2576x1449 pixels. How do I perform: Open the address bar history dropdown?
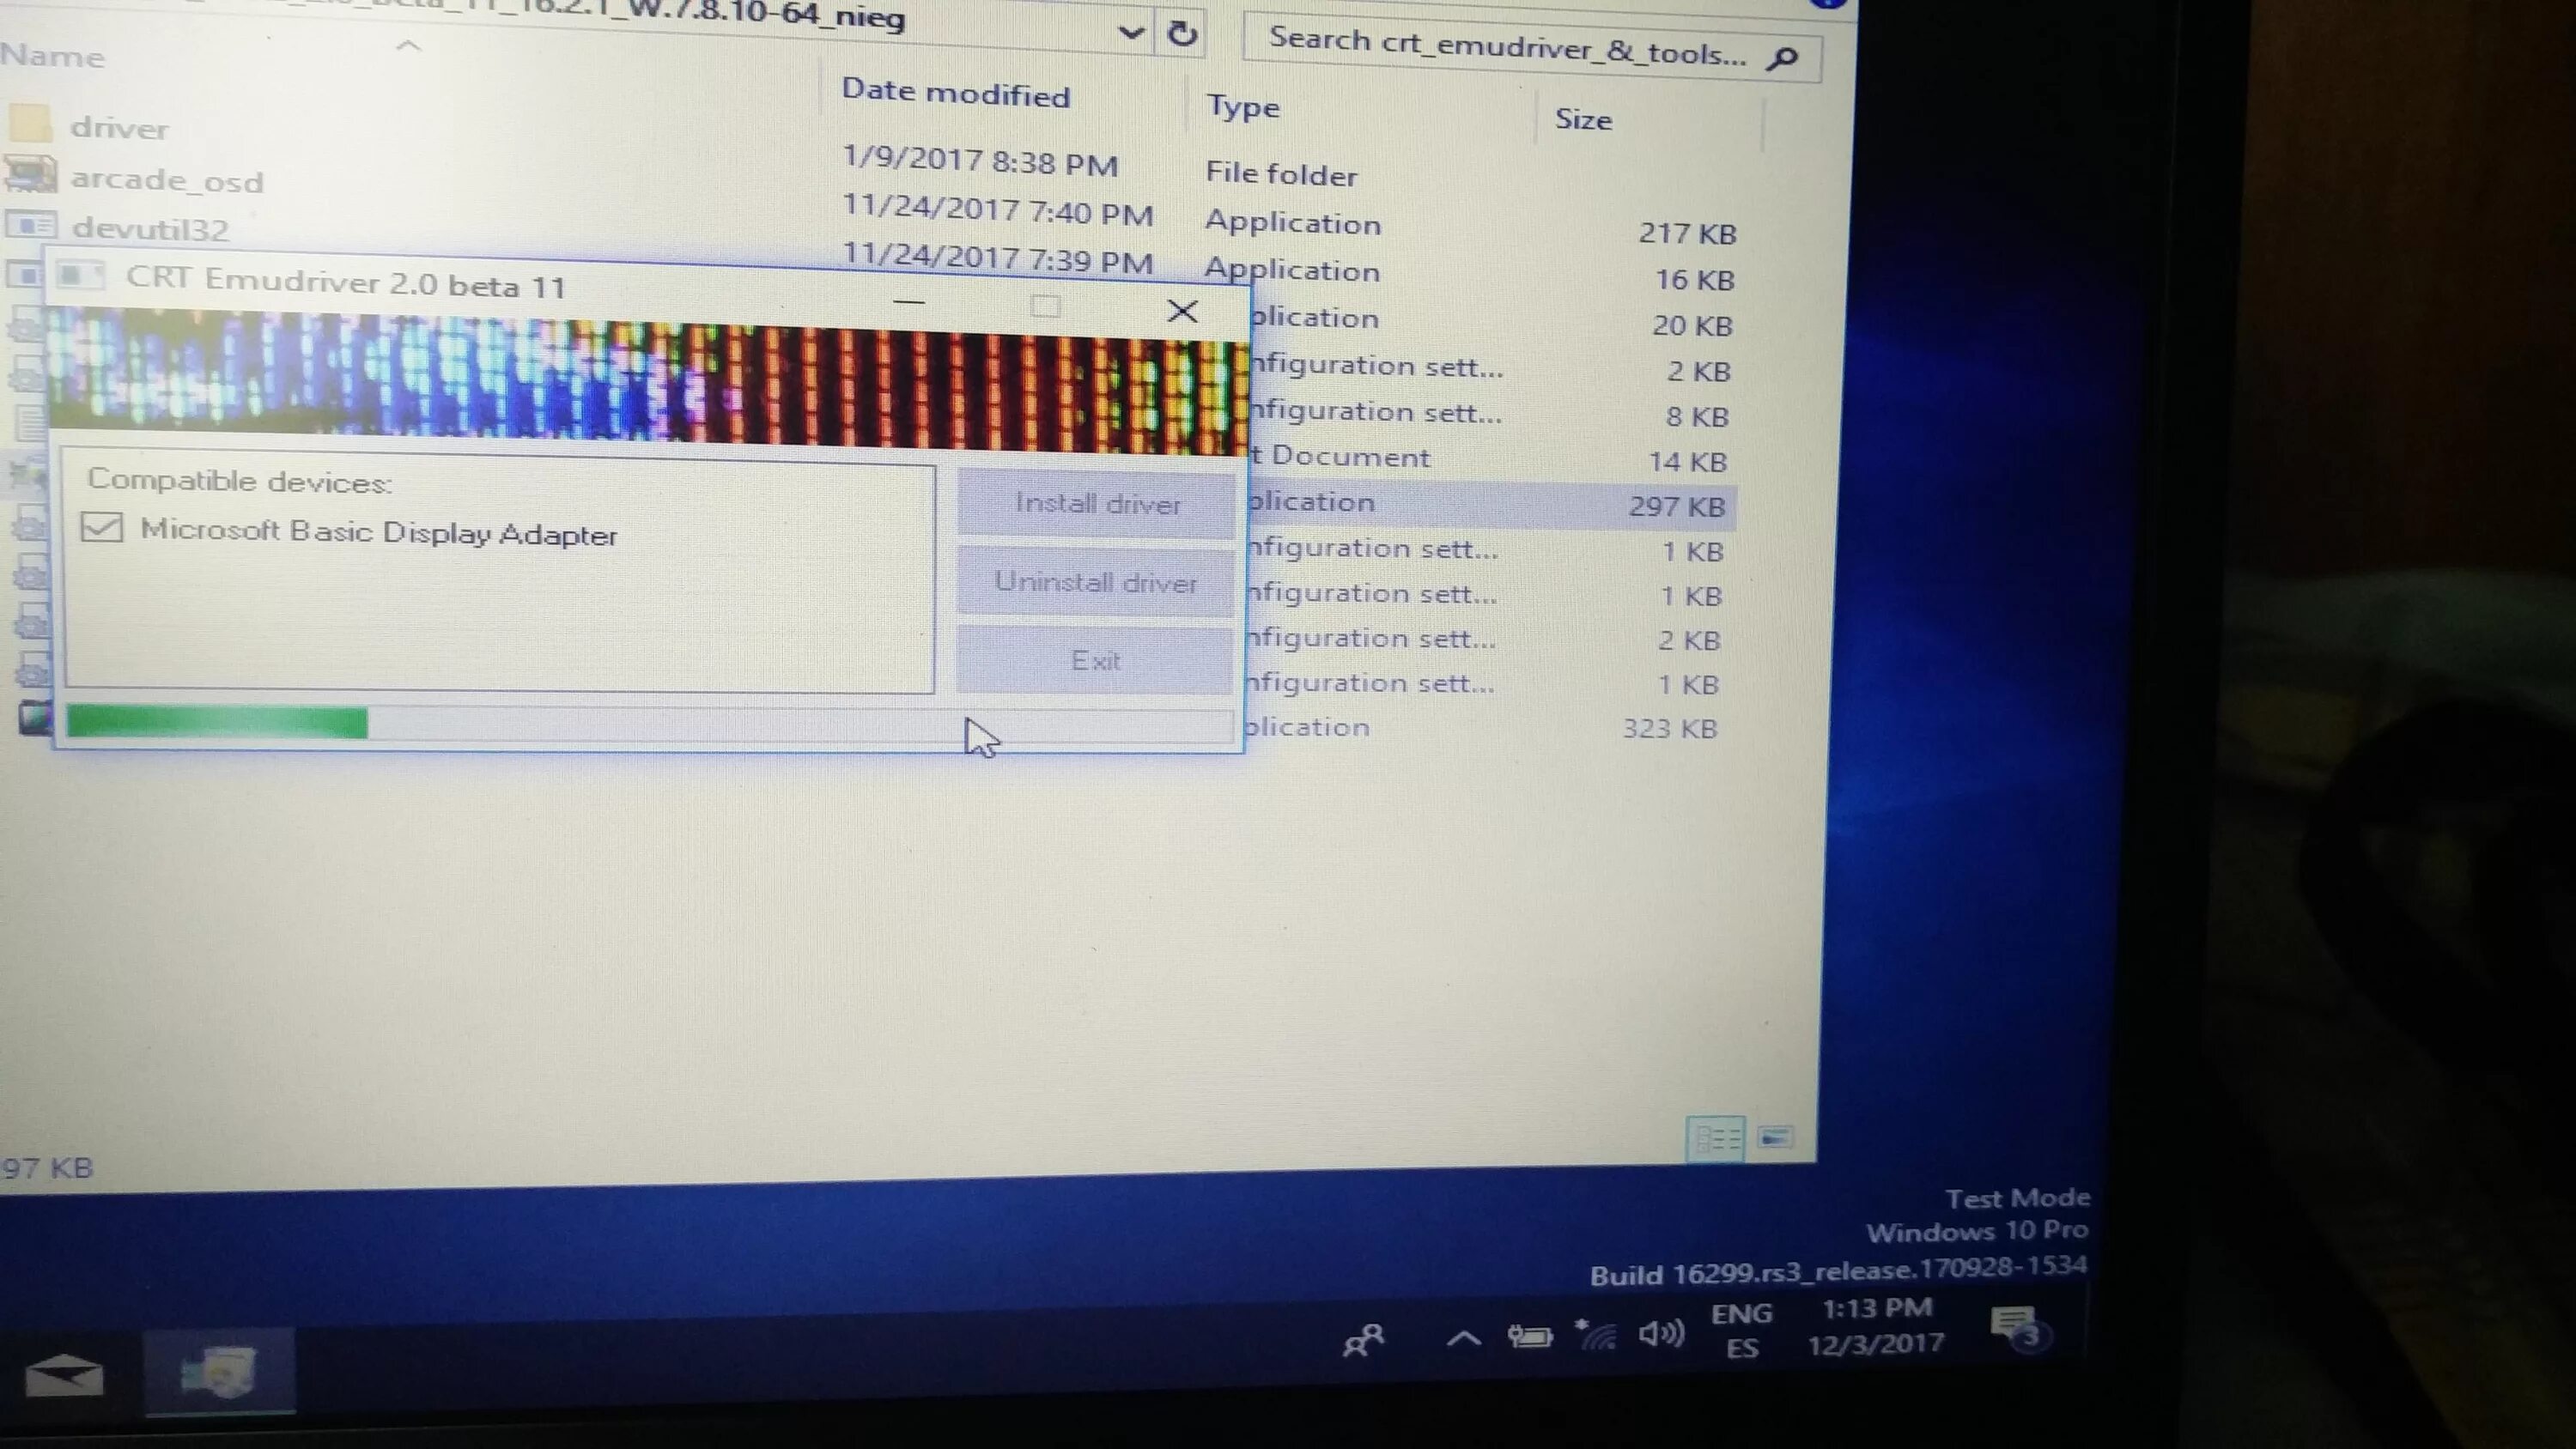pos(1131,33)
